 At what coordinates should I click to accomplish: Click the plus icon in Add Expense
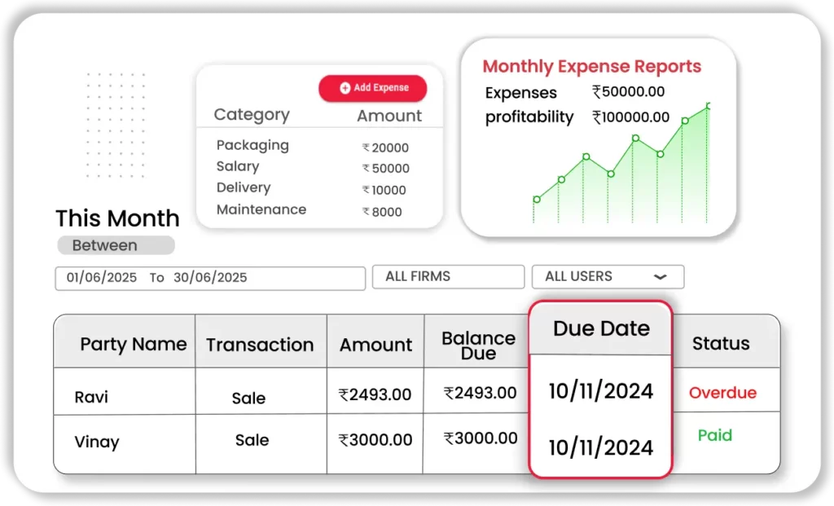(x=345, y=88)
